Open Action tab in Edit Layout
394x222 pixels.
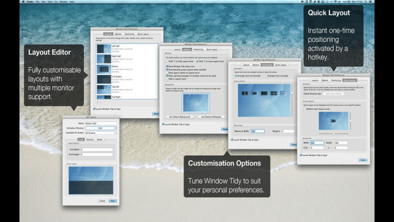(100, 140)
